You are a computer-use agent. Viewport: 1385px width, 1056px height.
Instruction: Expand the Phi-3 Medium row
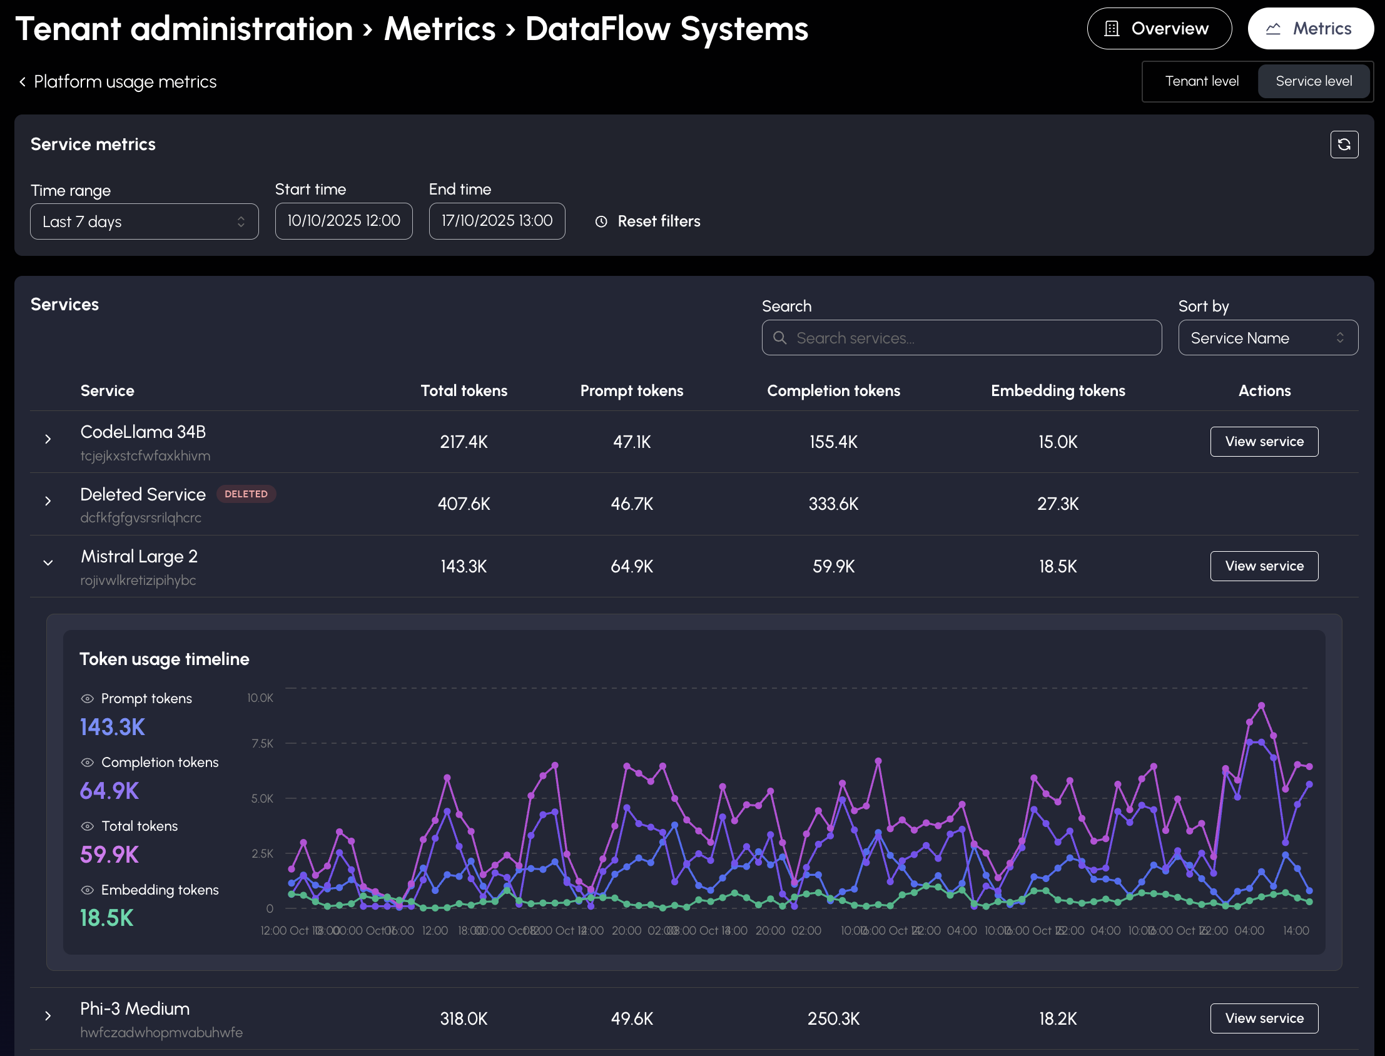click(48, 1016)
